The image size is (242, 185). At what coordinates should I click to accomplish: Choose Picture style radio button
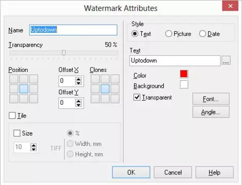coord(169,34)
